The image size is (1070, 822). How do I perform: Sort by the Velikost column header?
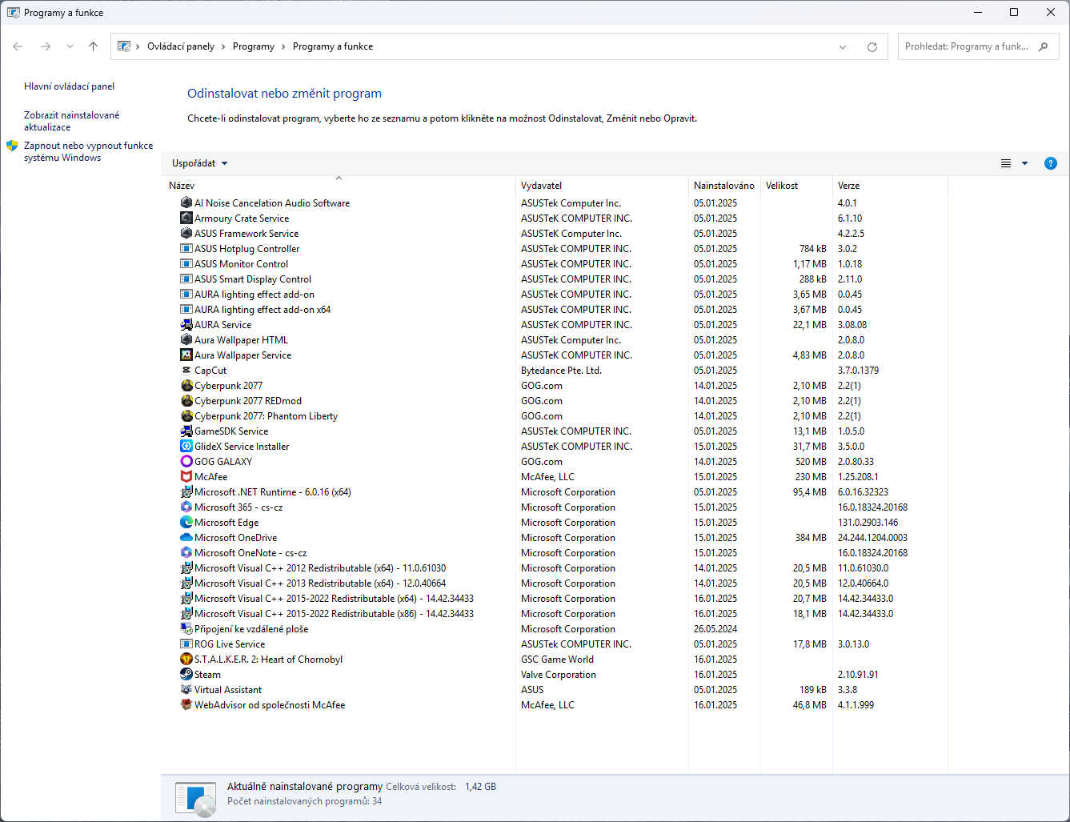[x=782, y=186]
